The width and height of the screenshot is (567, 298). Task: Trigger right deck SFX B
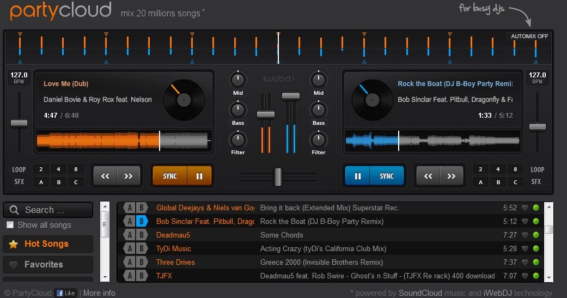[x=498, y=182]
